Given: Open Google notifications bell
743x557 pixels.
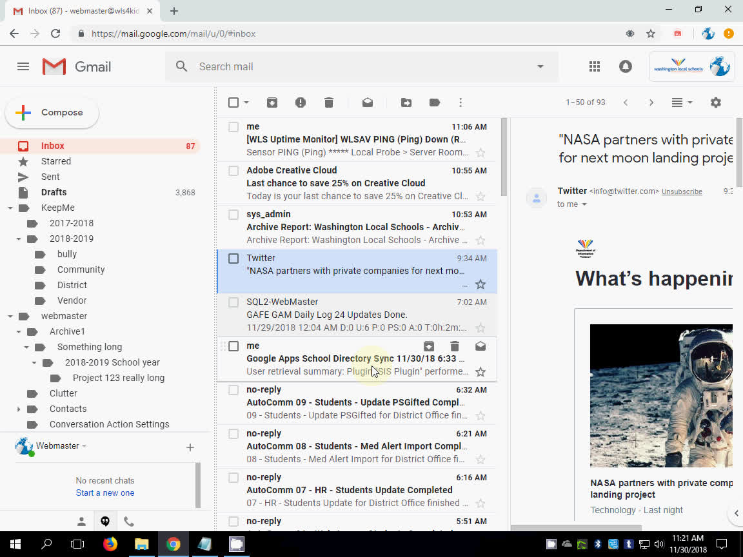Looking at the screenshot, I should [625, 66].
